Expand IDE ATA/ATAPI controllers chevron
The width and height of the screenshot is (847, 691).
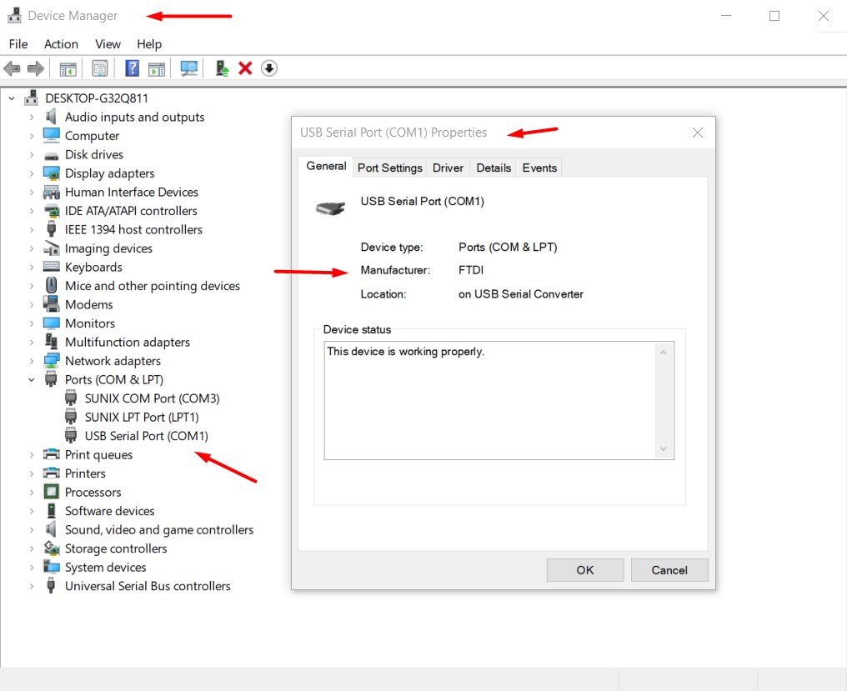(32, 211)
